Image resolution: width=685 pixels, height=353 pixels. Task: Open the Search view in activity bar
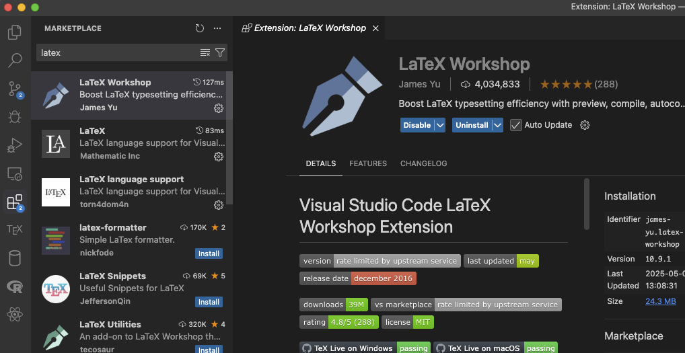(15, 61)
